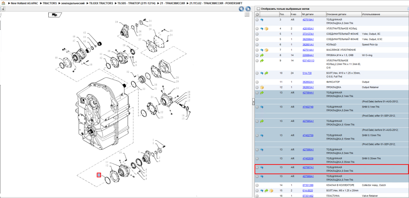Click blue arrow icon for part 47402759
The image size is (409, 198).
coord(262,136)
